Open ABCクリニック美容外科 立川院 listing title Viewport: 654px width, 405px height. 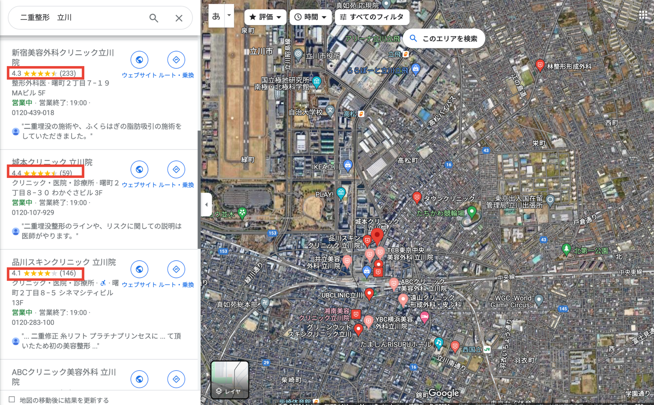64,377
